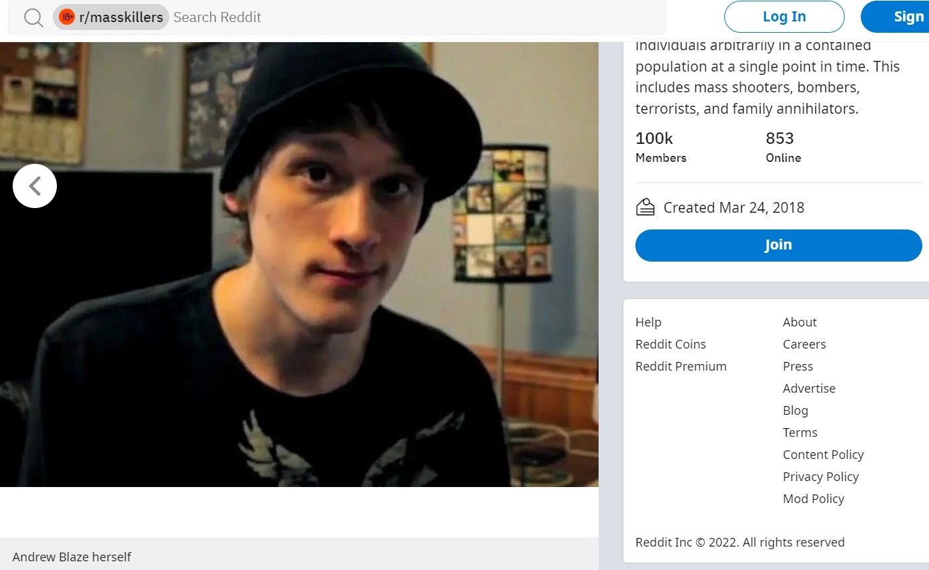Open the Press link

(798, 367)
